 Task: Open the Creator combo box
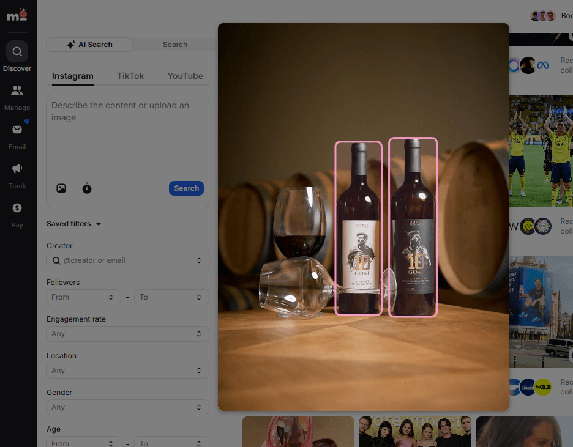coord(127,260)
